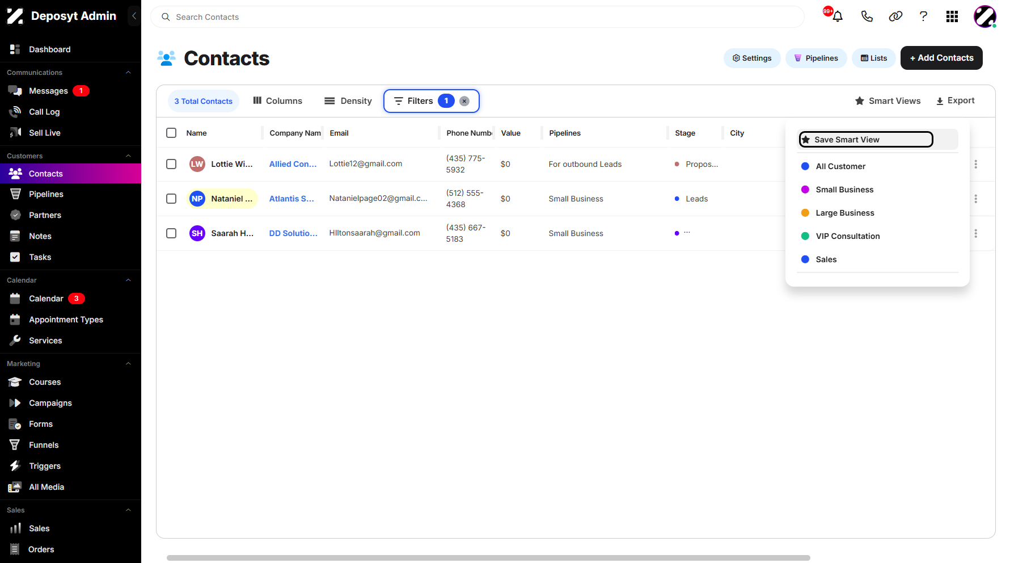Image resolution: width=1010 pixels, height=563 pixels.
Task: Collapse the Calendar sidebar section
Action: coord(128,280)
